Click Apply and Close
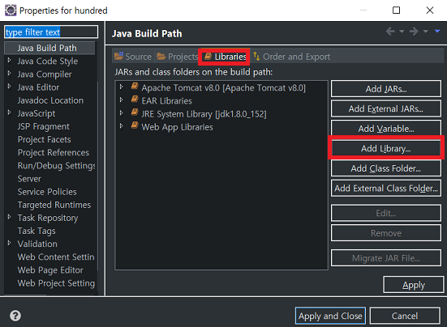Viewport: 447px width, 327px height. (330, 316)
